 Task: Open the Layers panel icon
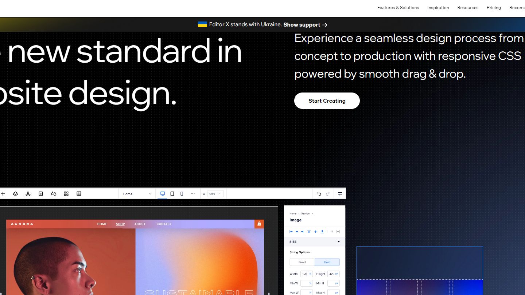(x=15, y=194)
